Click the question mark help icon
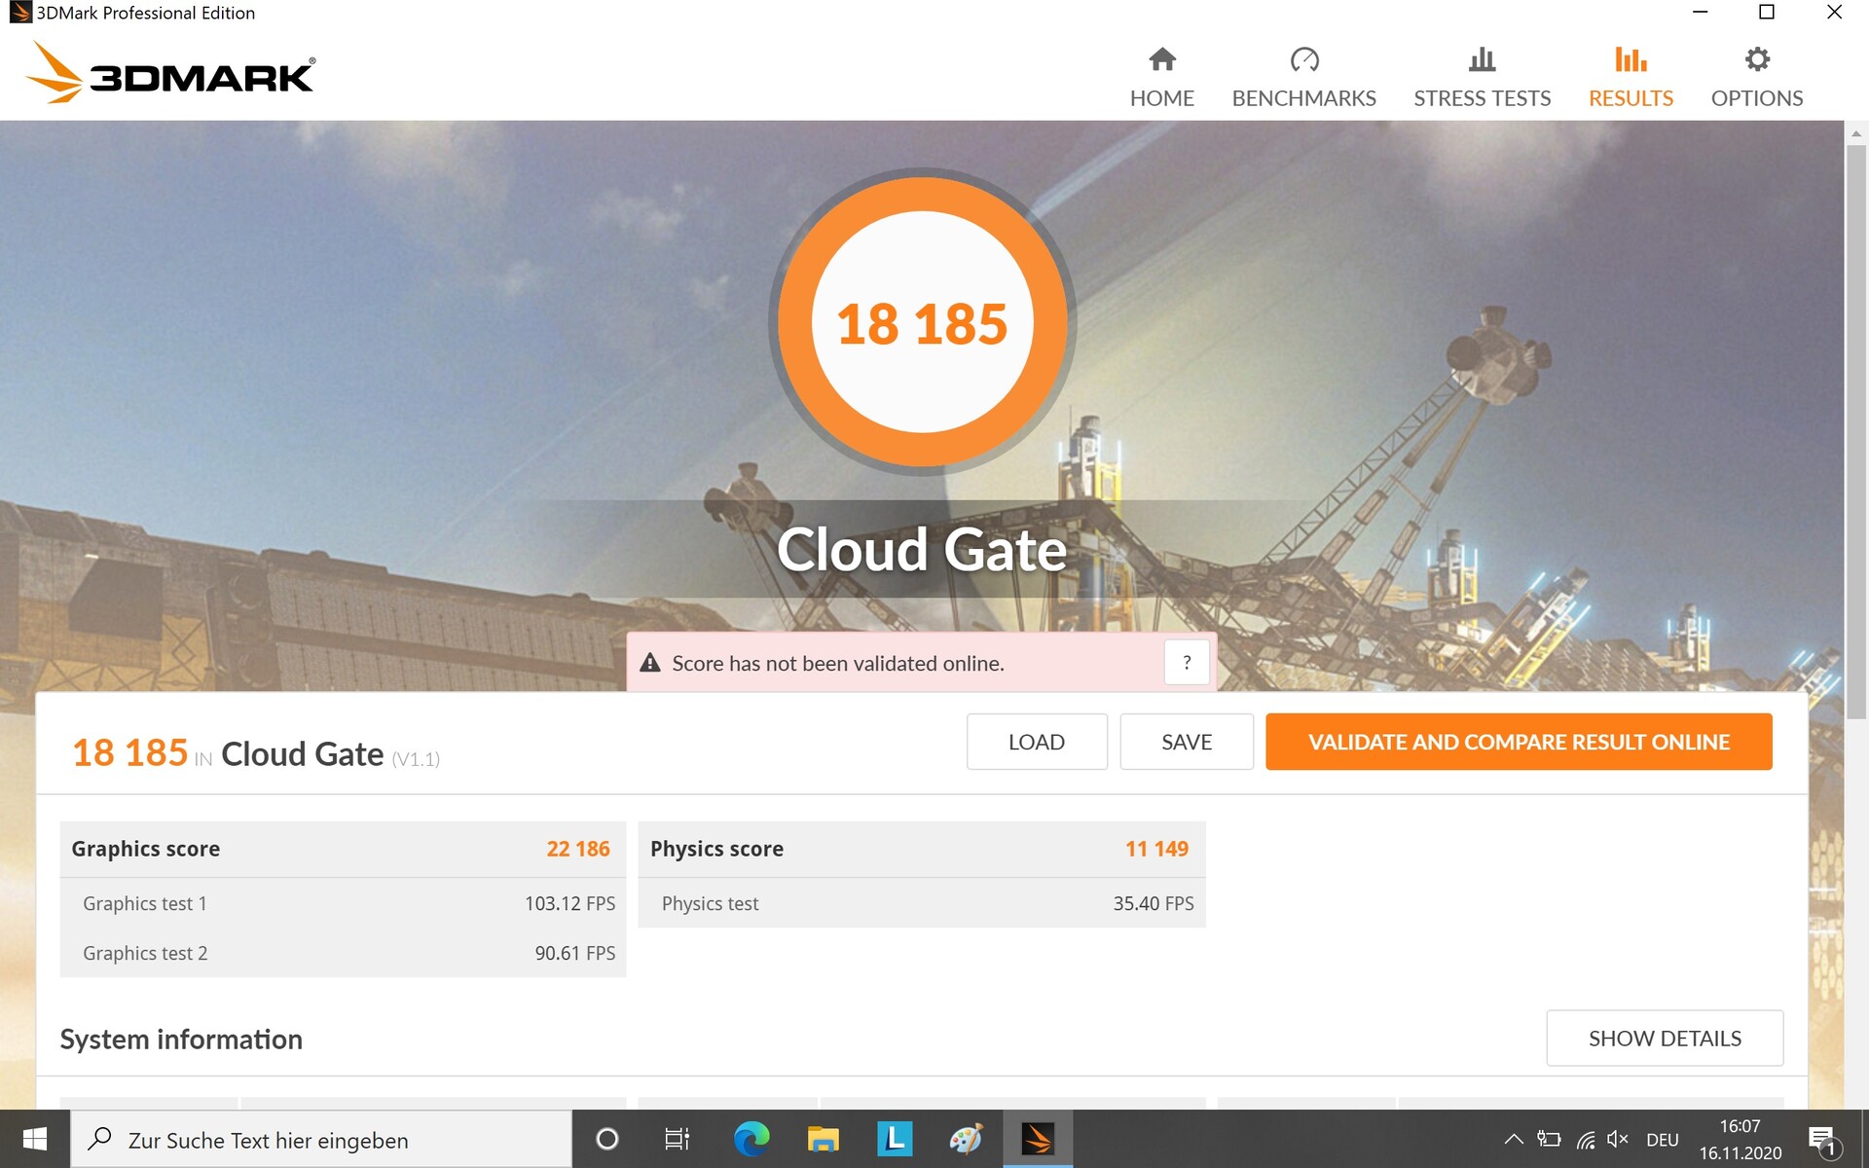The image size is (1869, 1168). (x=1186, y=663)
